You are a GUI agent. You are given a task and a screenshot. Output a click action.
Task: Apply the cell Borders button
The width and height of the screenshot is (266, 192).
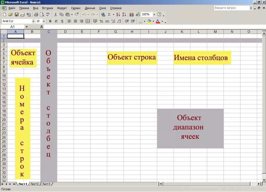140,21
